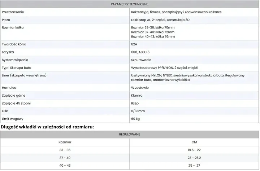Image resolution: width=260 pixels, height=171 pixels.
Task: Click the System wiązania row label
Action: click(x=15, y=60)
